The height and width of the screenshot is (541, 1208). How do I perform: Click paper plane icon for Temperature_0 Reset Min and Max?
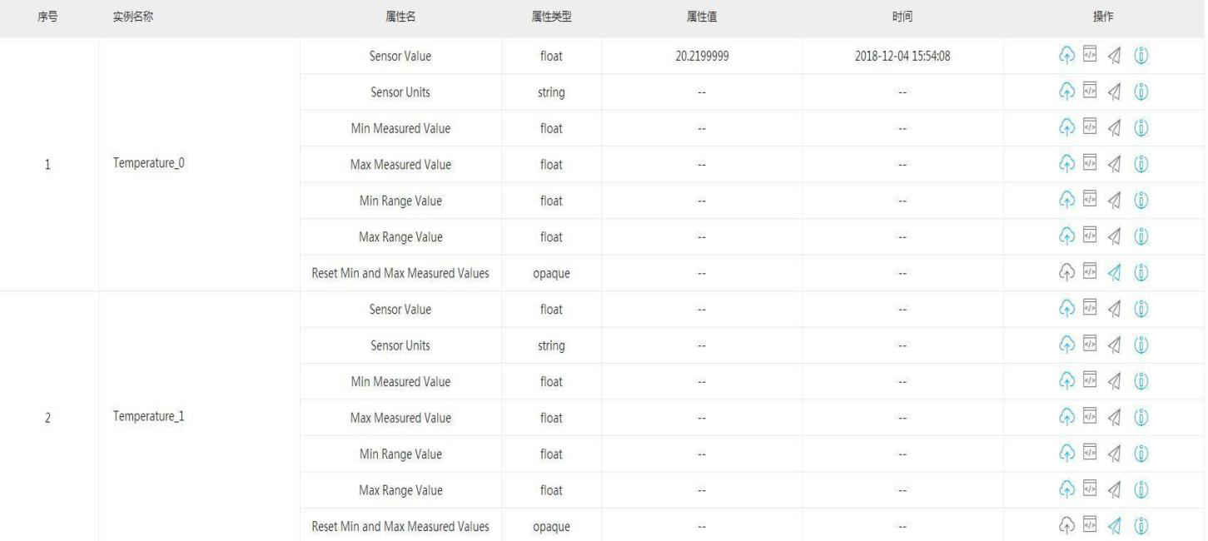(x=1114, y=273)
